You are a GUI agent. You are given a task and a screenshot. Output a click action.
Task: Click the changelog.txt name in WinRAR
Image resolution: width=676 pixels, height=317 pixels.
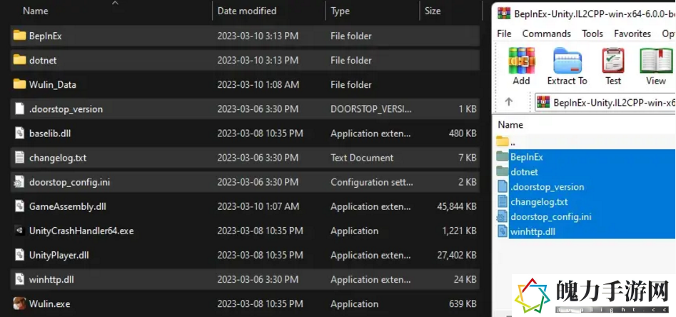point(539,201)
